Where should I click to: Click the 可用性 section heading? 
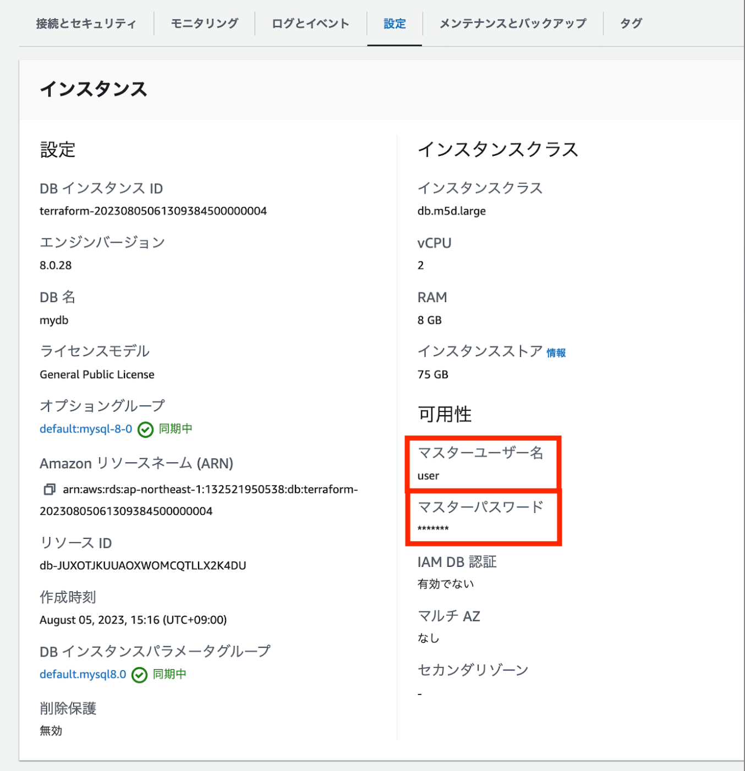coord(445,415)
